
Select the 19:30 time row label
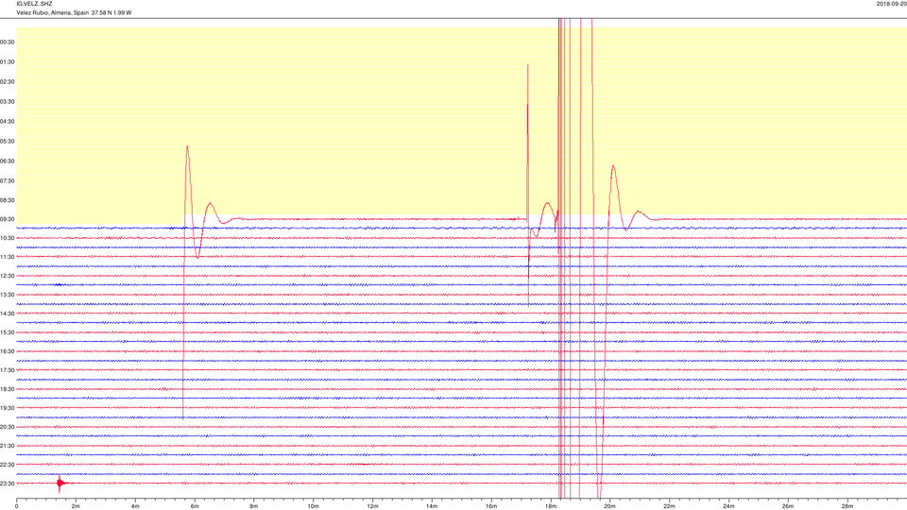click(x=7, y=408)
